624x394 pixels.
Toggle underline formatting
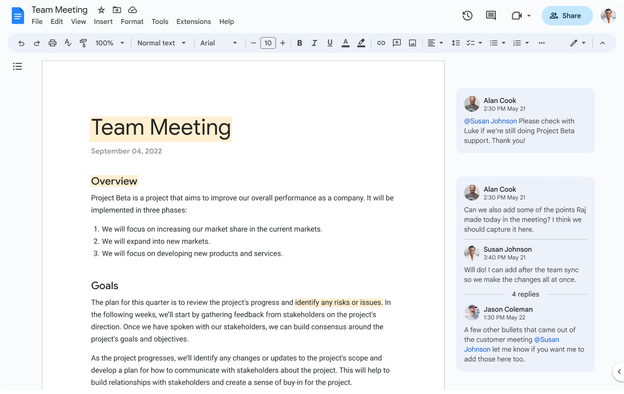(330, 43)
